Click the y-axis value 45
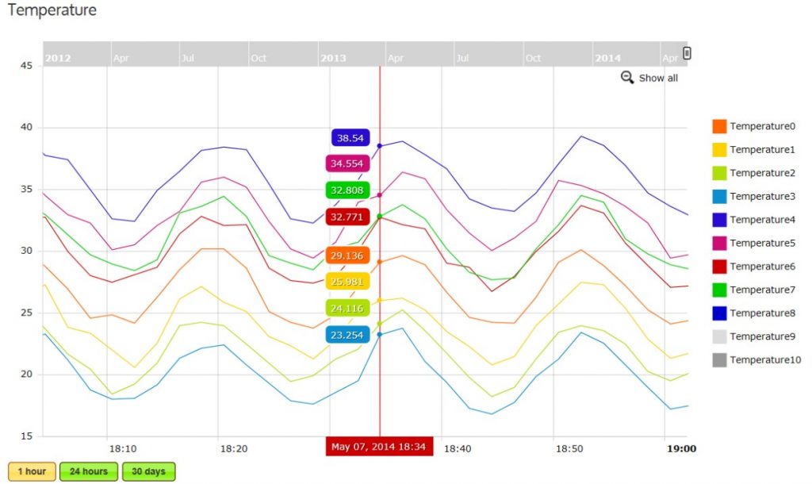Viewport: 812px width, 484px height. [26, 66]
